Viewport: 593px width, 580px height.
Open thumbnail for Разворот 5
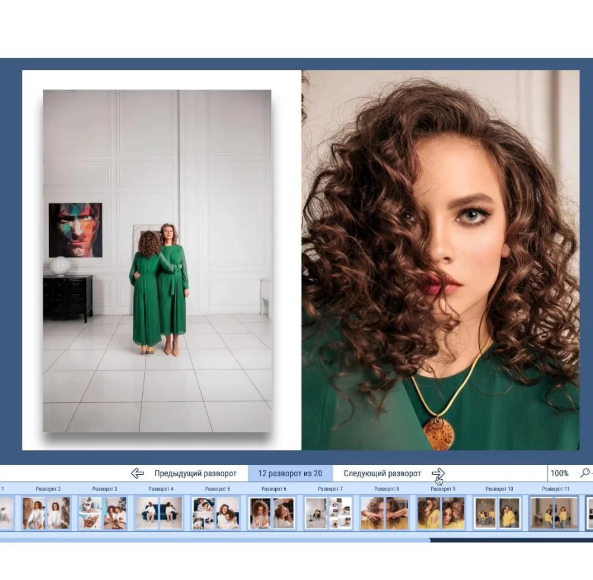pos(216,513)
